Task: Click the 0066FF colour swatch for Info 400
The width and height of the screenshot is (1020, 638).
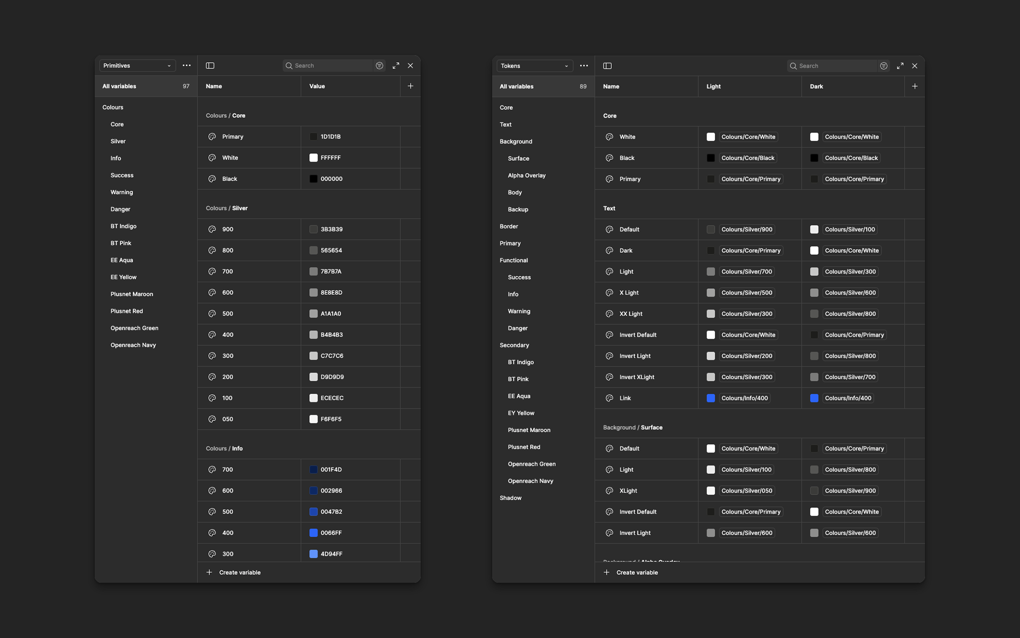Action: 313,533
